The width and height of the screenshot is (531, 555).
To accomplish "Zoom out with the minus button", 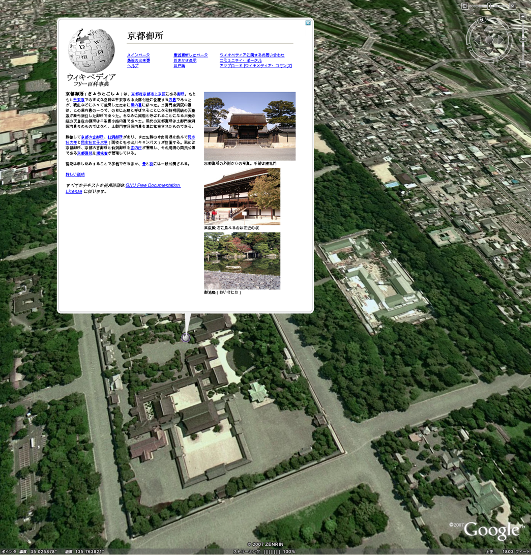I will coord(523,65).
